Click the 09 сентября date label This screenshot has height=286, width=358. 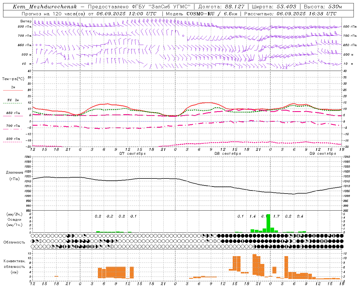(323, 154)
